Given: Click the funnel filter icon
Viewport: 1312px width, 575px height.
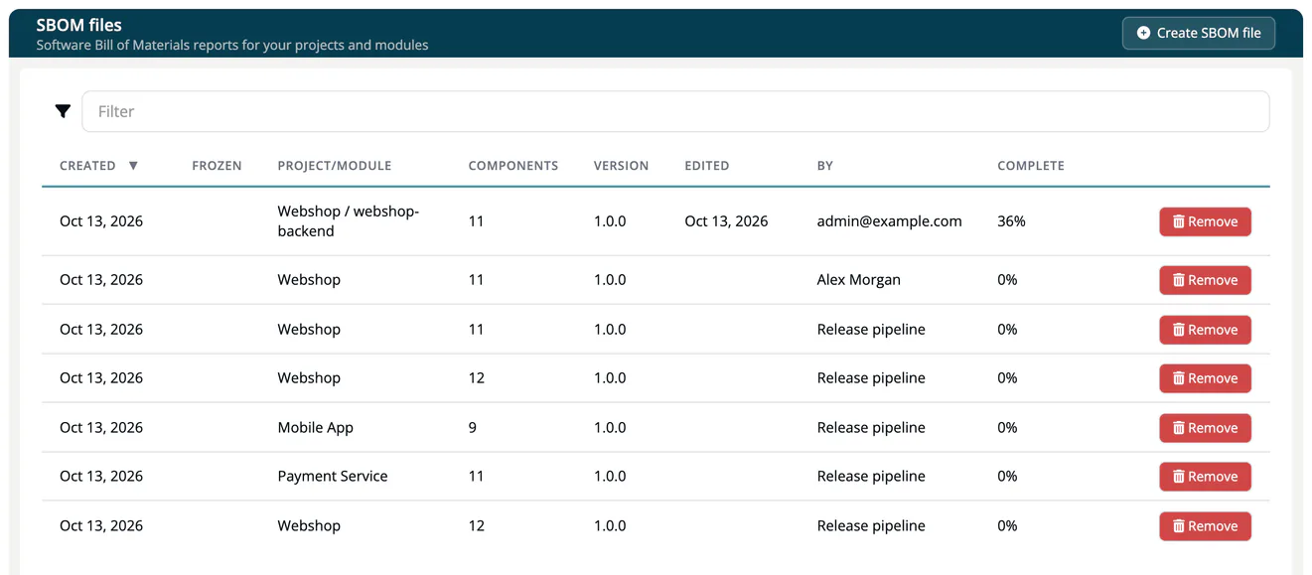Looking at the screenshot, I should (63, 111).
